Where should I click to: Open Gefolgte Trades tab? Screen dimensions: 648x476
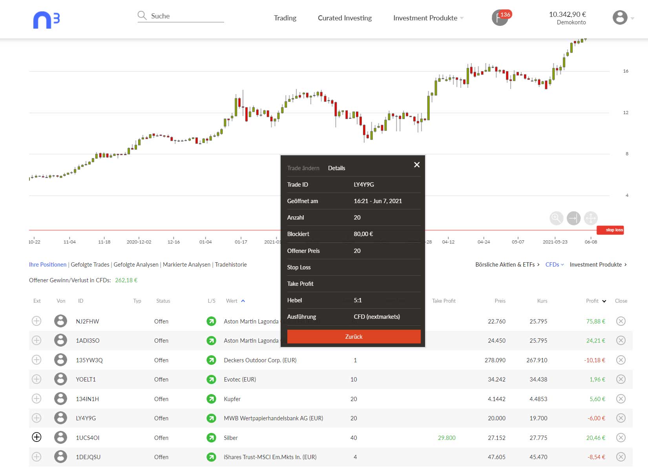pos(90,265)
